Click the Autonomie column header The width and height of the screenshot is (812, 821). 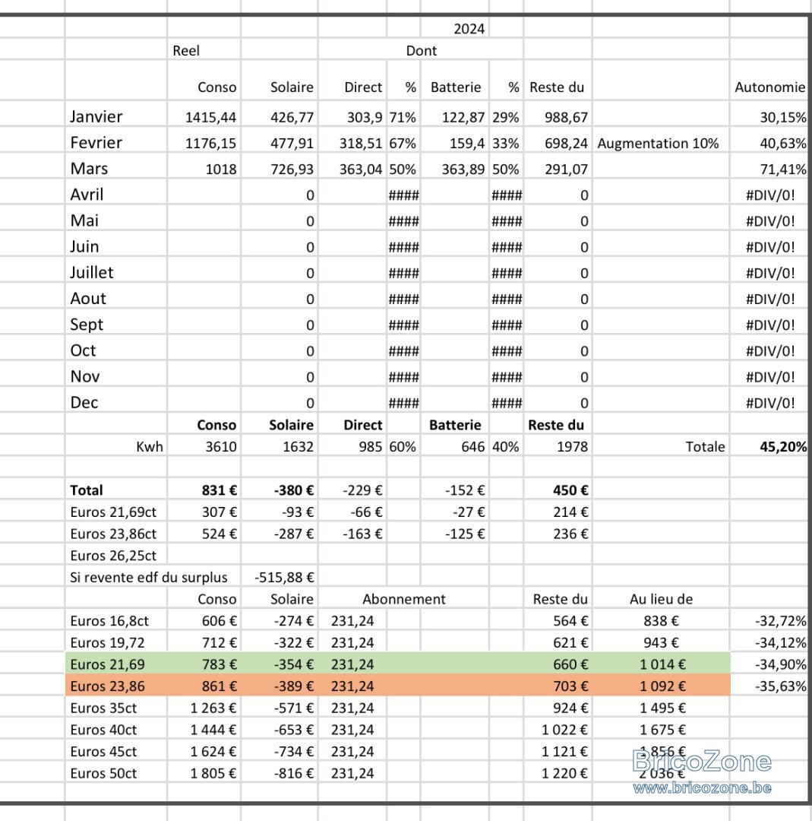(769, 87)
